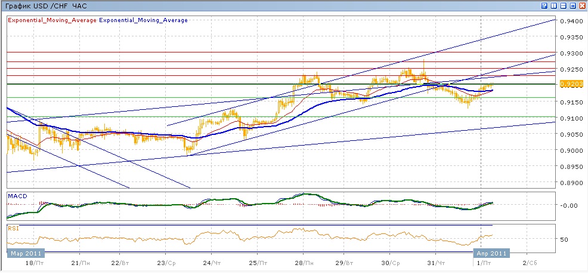The image size is (588, 274).
Task: Click the chart title График USD/CHF ЧАС
Action: (x=45, y=5)
